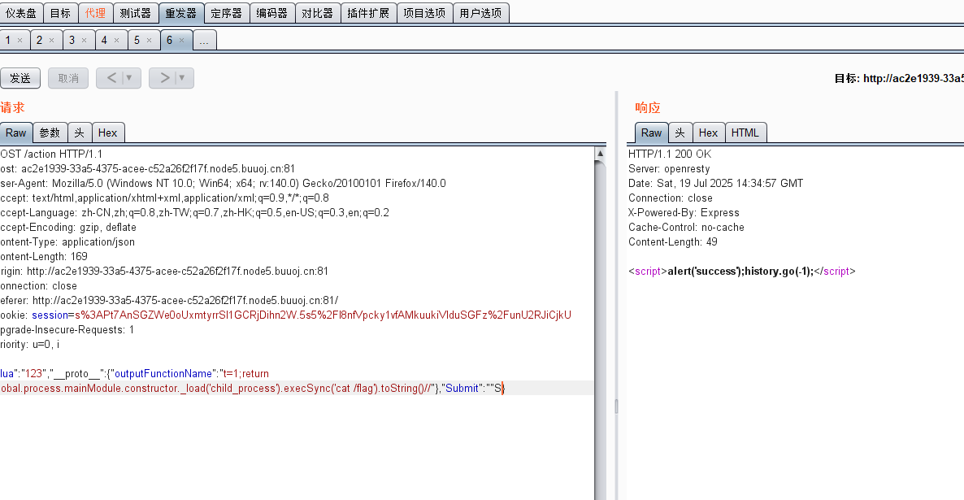The image size is (964, 500).
Task: Select repeater sub-tab 5
Action: [x=137, y=40]
